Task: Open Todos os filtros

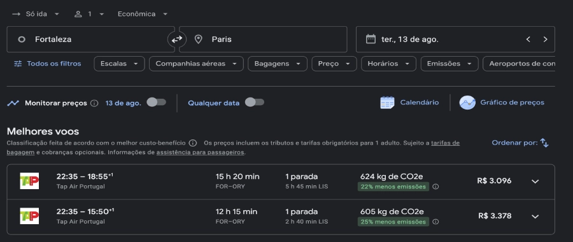Action: point(48,64)
